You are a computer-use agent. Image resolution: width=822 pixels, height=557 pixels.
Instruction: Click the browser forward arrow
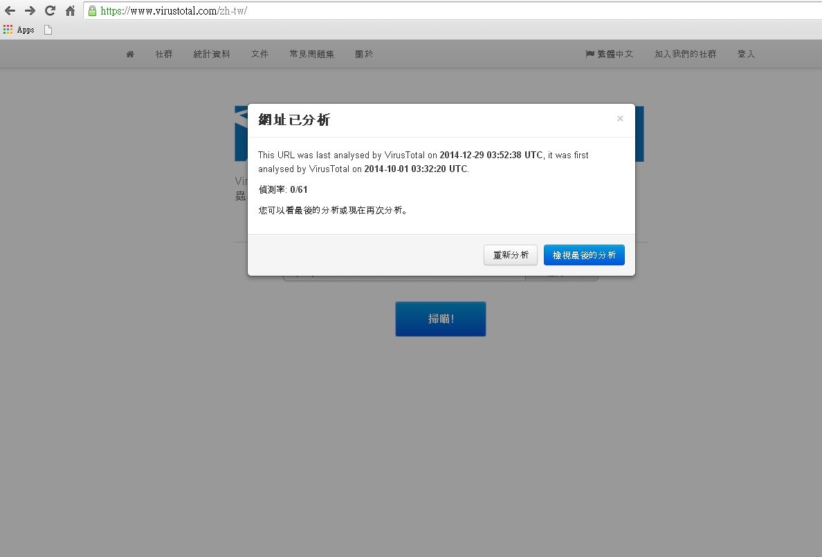[30, 10]
